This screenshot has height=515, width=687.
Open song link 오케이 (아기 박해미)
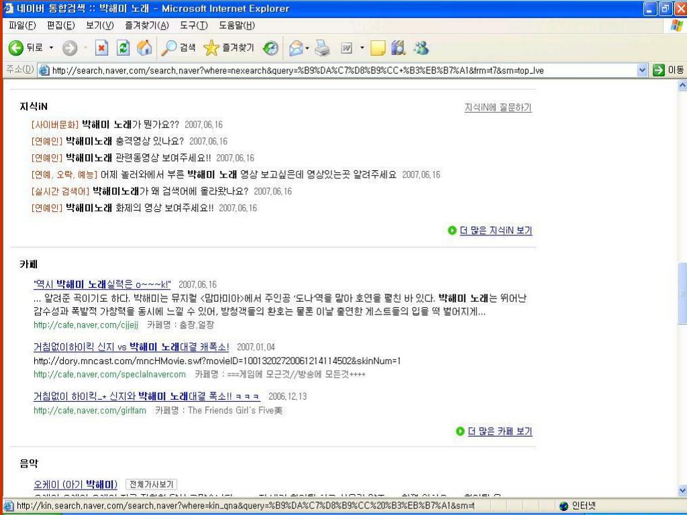coord(75,484)
